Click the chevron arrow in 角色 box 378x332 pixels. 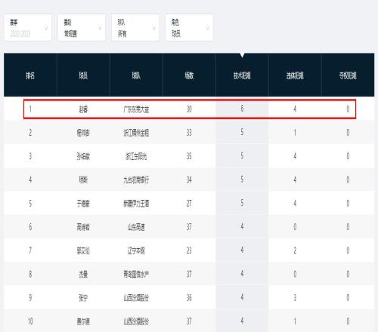[x=208, y=28]
